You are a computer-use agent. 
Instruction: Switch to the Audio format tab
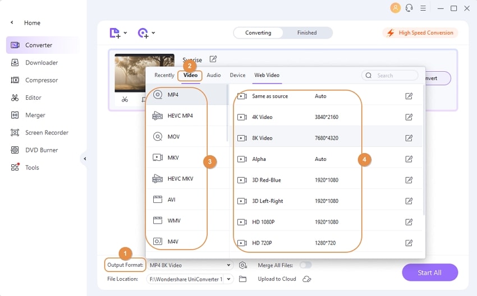point(213,75)
